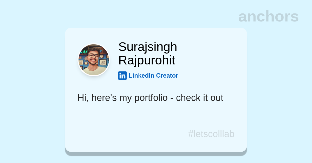312x163 pixels.
Task: Click the greeting "Hi," in the message
Action: [x=83, y=98]
